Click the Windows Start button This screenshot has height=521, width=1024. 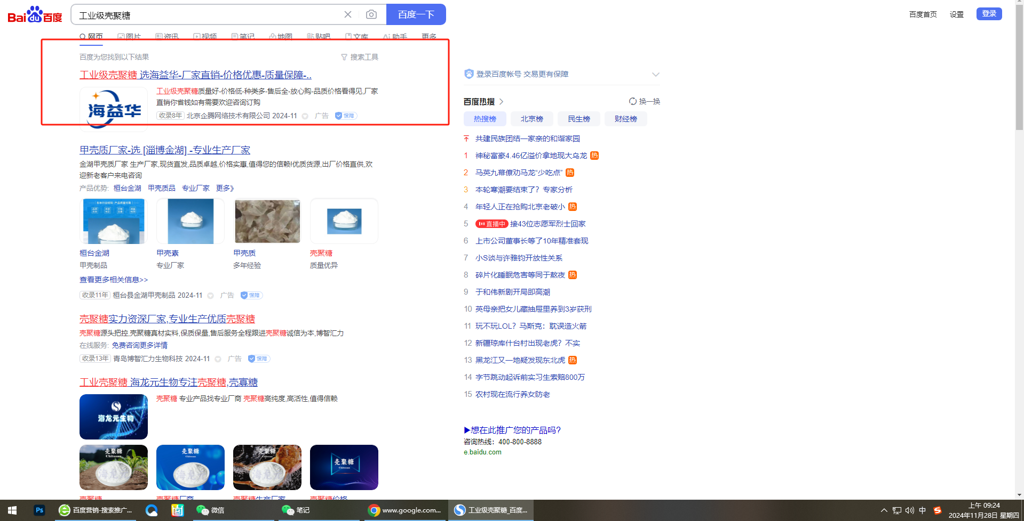click(x=12, y=510)
